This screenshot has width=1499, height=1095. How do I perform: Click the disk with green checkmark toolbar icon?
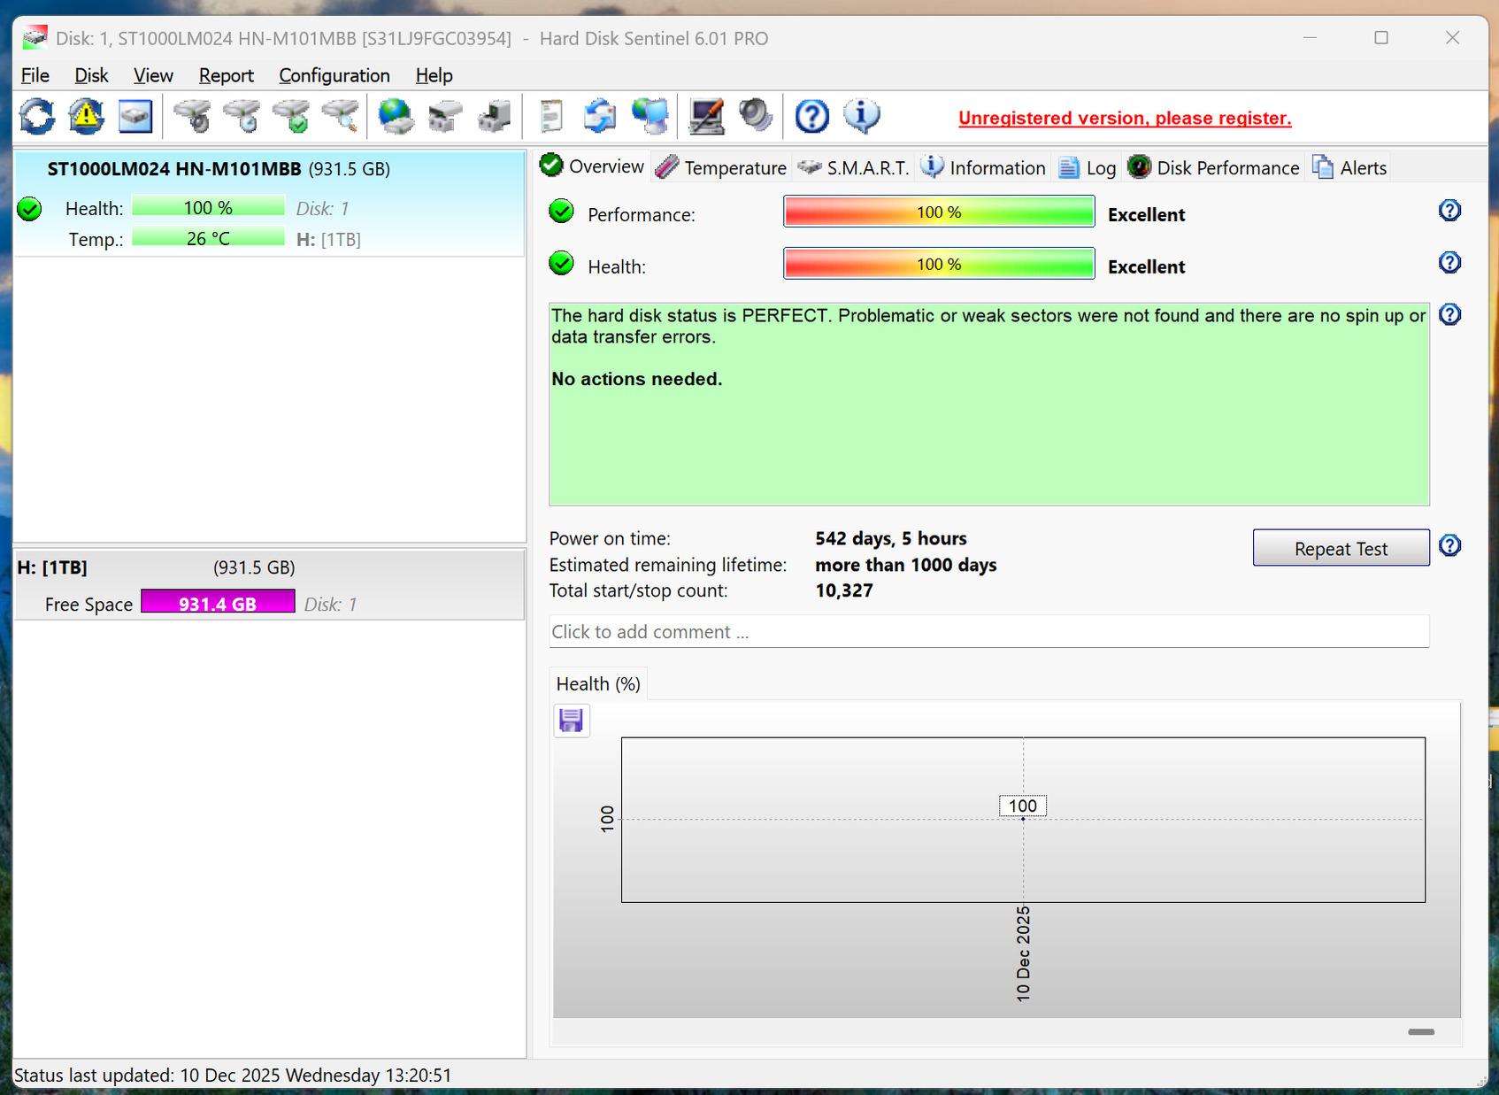[291, 116]
